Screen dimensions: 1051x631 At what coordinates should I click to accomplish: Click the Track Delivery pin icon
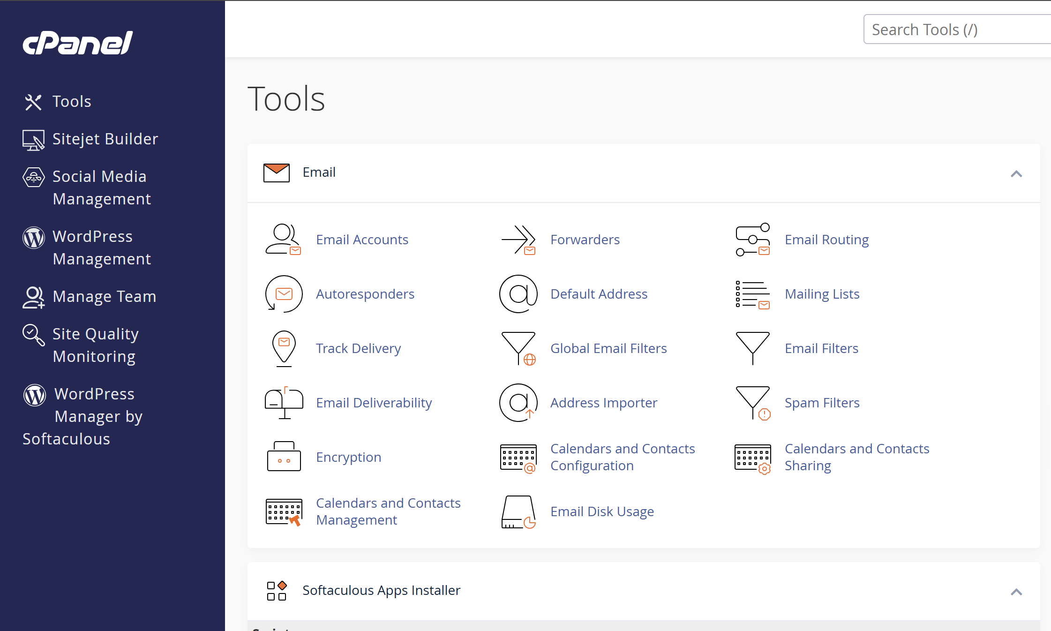tap(283, 348)
